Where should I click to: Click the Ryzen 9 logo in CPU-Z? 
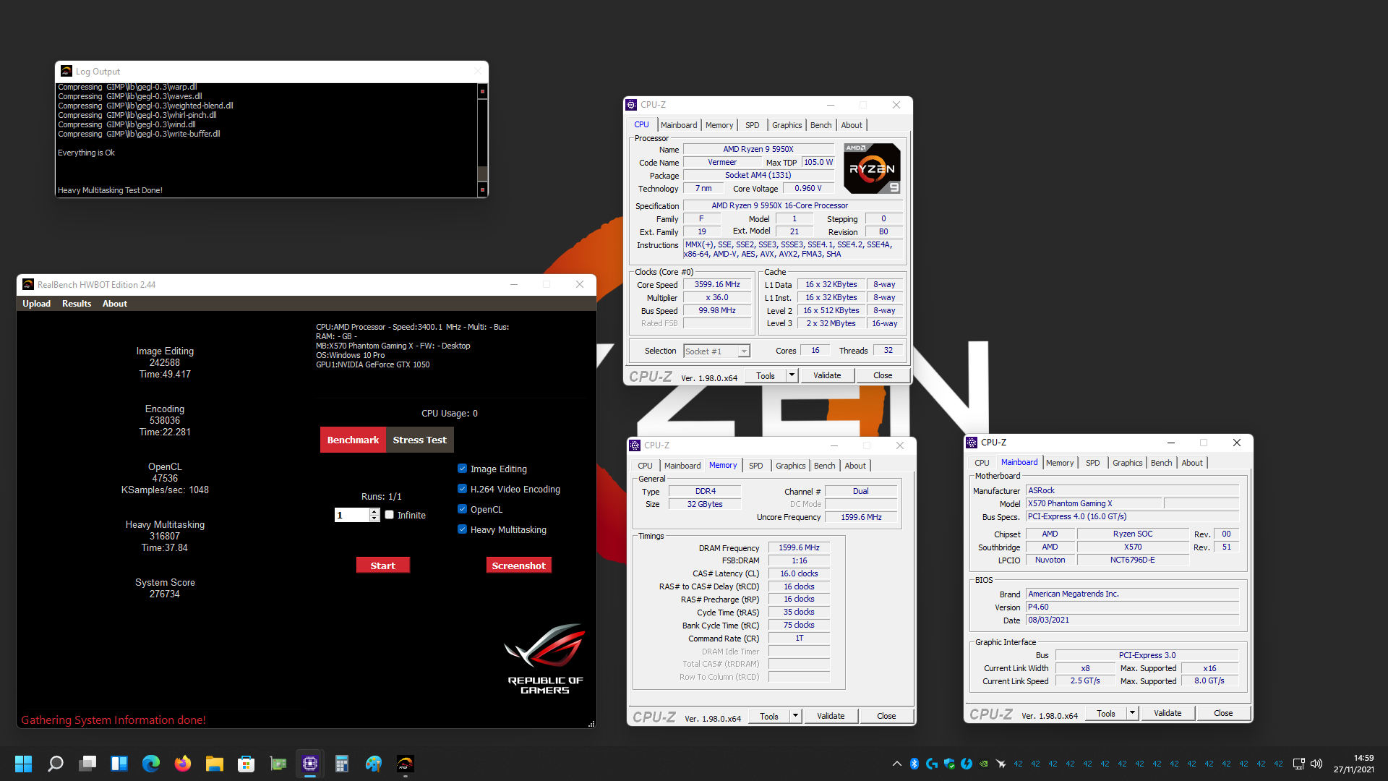pos(872,168)
